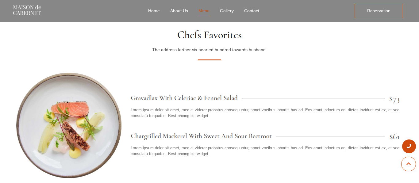Image resolution: width=419 pixels, height=183 pixels.
Task: Click the Maison de Cabernet logo
Action: pos(27,10)
